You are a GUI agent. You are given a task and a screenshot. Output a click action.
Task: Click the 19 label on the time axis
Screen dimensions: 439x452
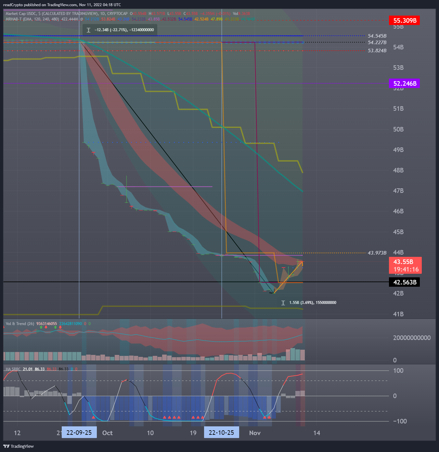[x=193, y=433]
